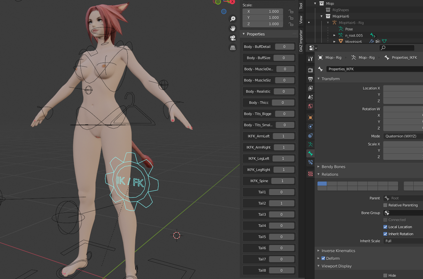Open the rotation Mode Quaternion dropdown
Viewport: 423px width, 279px height.
[403, 136]
